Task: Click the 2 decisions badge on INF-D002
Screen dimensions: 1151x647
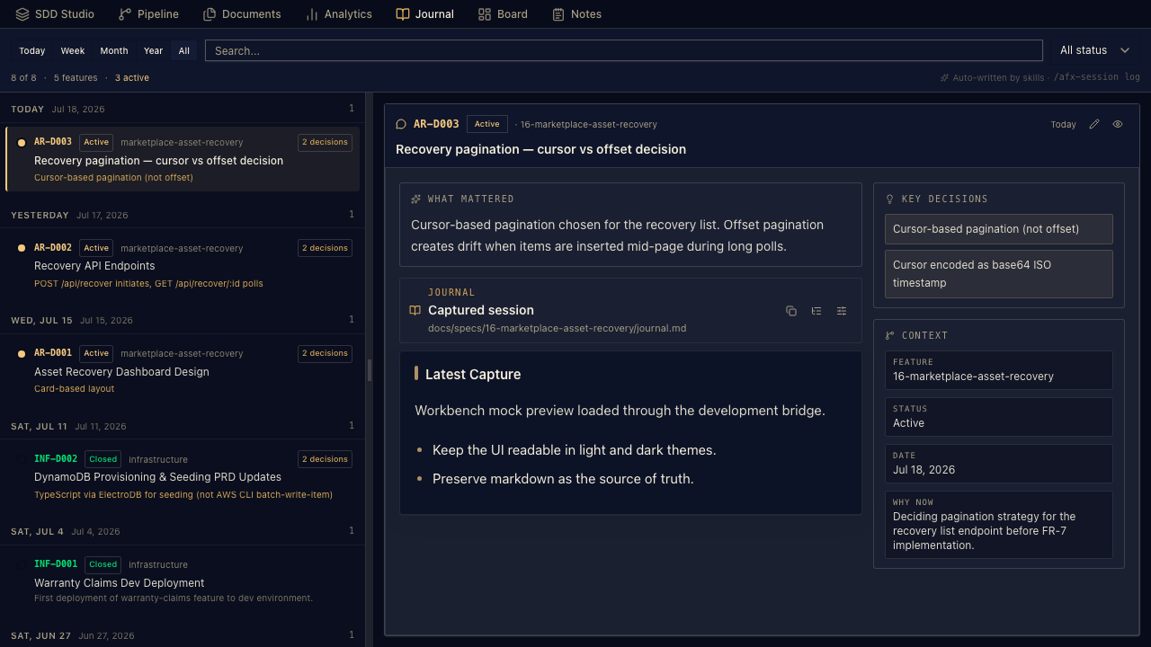Action: point(325,459)
